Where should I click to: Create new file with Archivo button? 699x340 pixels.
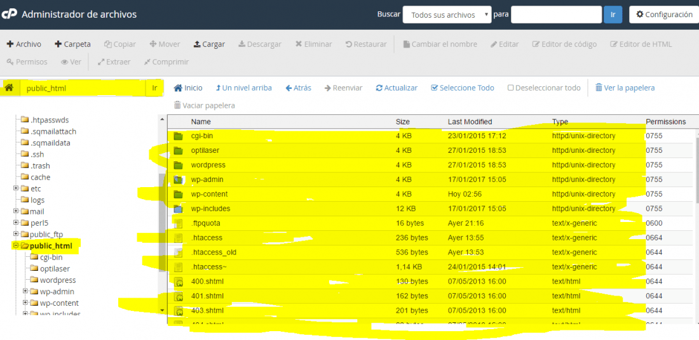pyautogui.click(x=24, y=44)
